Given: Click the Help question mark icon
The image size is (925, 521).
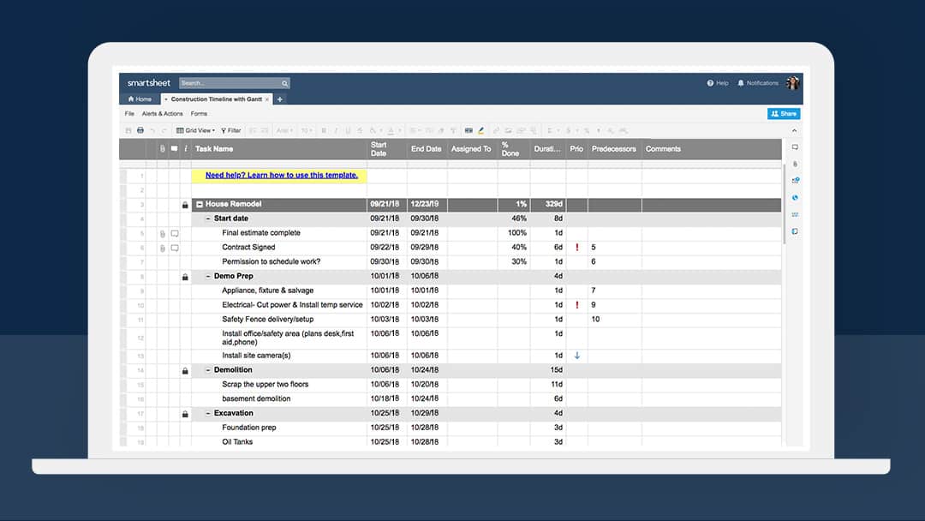Looking at the screenshot, I should (710, 83).
